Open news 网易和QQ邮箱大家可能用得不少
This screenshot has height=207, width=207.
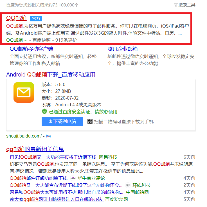click(x=67, y=192)
